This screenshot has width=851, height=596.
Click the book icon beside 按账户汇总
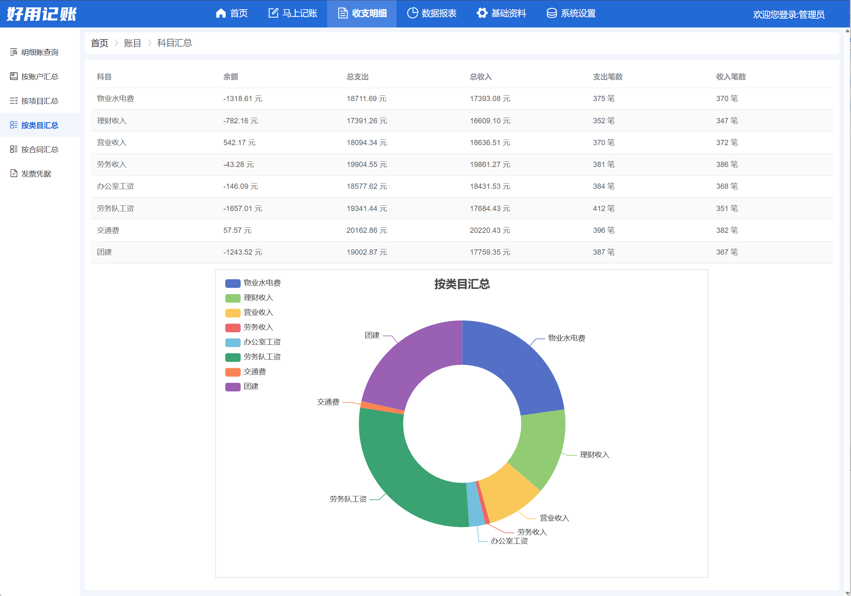(x=14, y=76)
